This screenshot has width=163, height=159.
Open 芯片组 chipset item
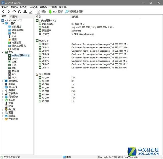(13, 71)
